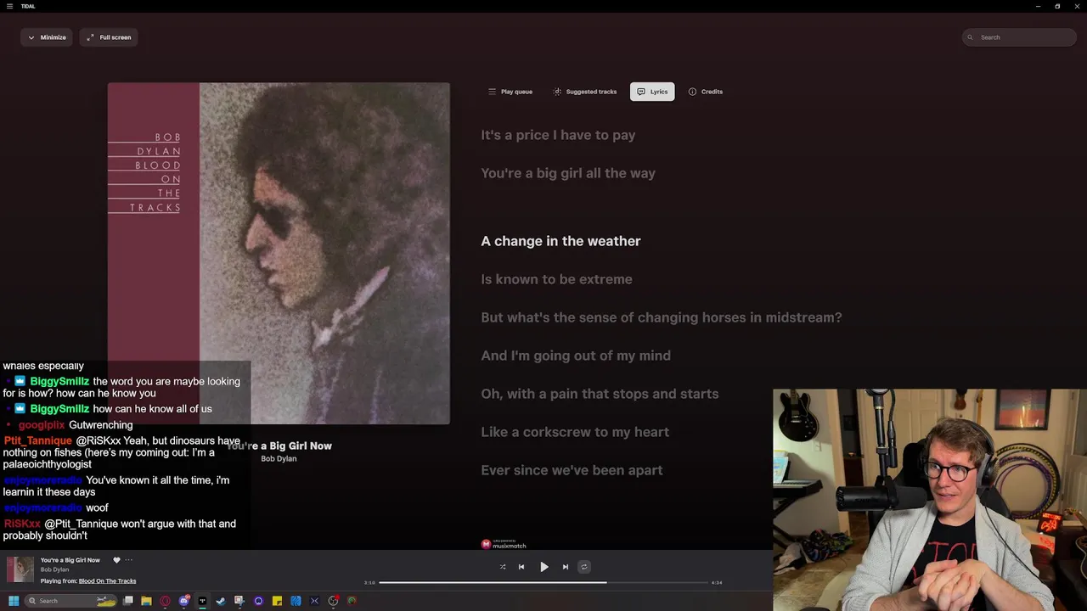Click the "You're a Big Girl Now" title in player bar
1087x611 pixels.
tap(70, 560)
